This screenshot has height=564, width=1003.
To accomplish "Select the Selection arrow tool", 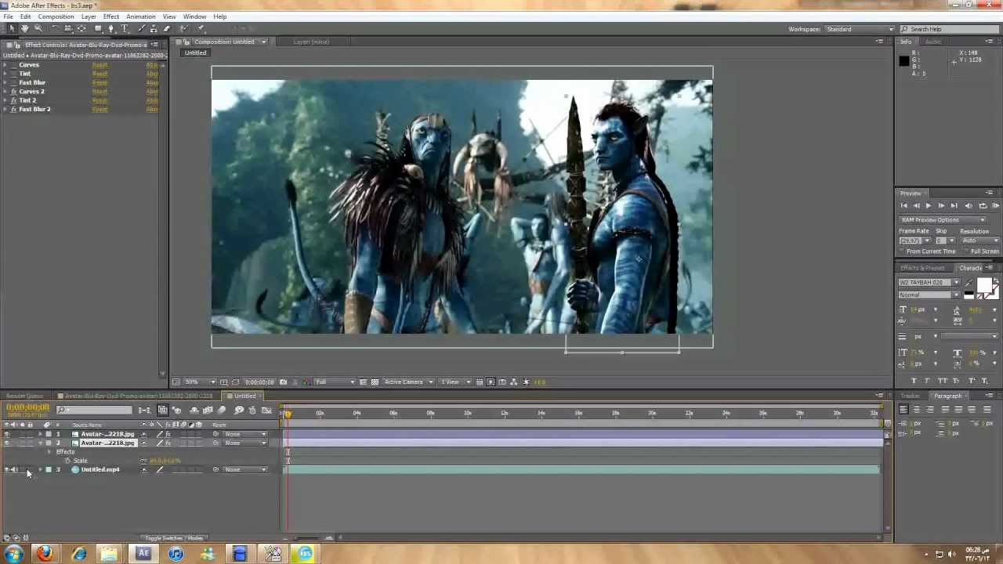I will [x=11, y=29].
